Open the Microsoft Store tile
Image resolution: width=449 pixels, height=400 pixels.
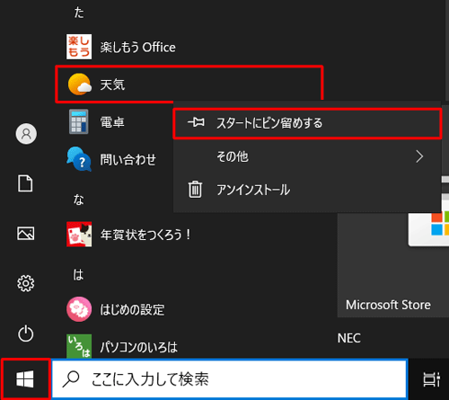tap(393, 265)
